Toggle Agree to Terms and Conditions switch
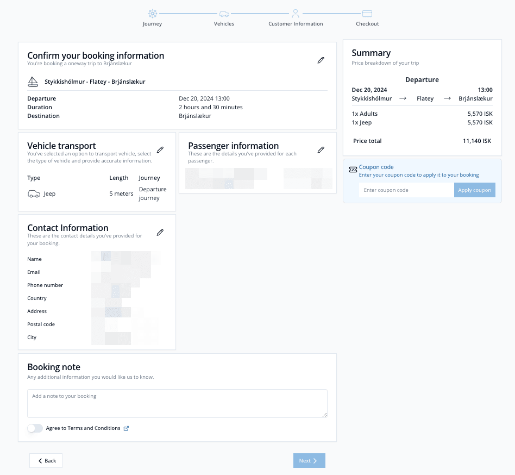This screenshot has width=515, height=475. (35, 428)
